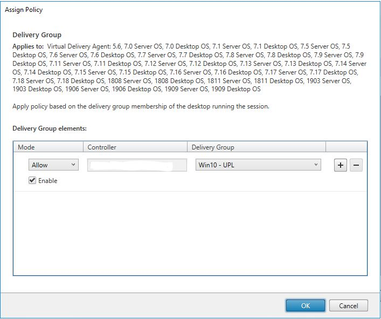
Task: Click the Controller column header
Action: tap(135, 147)
